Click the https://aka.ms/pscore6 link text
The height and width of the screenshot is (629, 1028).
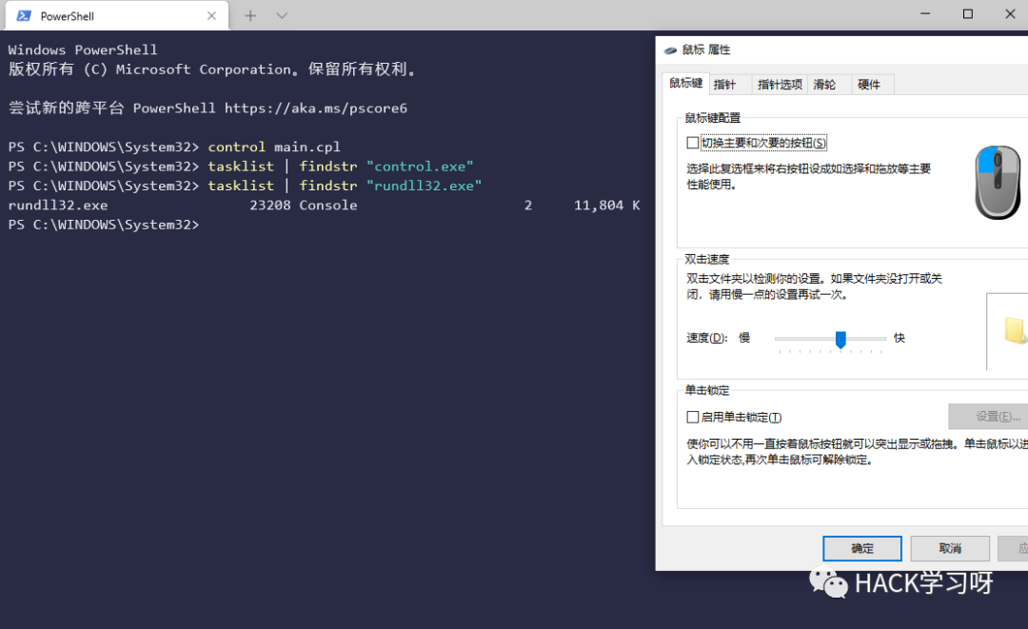tap(316, 108)
